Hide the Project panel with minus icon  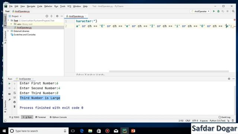pyautogui.click(x=62, y=16)
